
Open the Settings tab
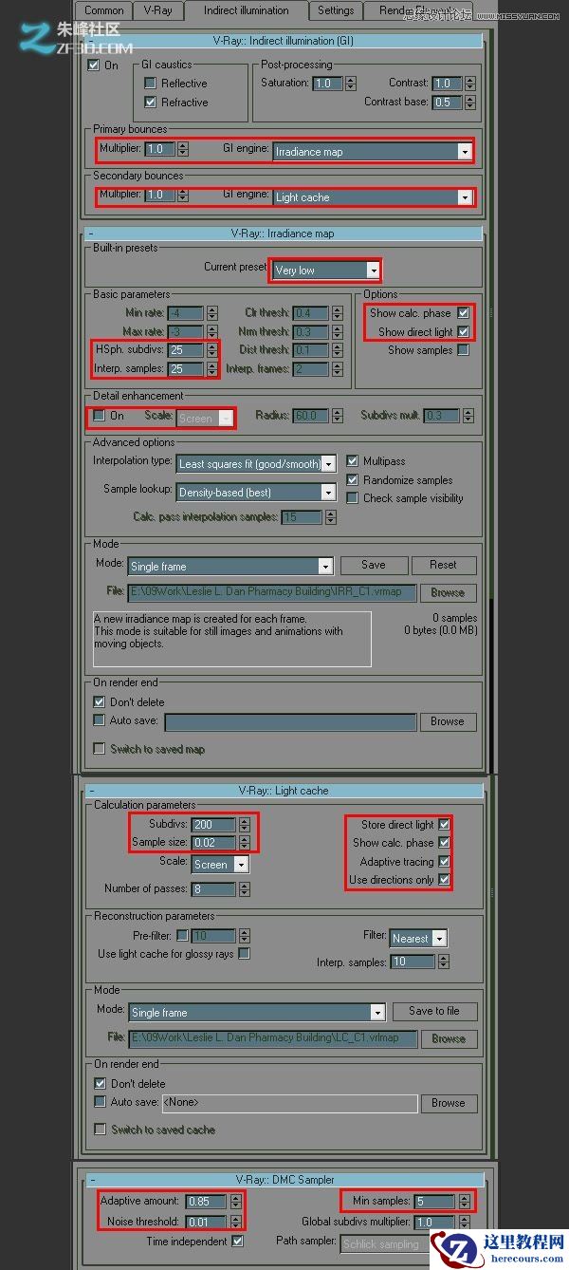coord(336,10)
